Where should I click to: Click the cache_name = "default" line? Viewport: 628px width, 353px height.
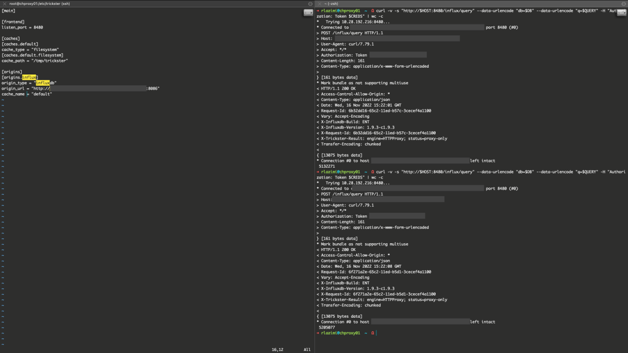pos(26,94)
